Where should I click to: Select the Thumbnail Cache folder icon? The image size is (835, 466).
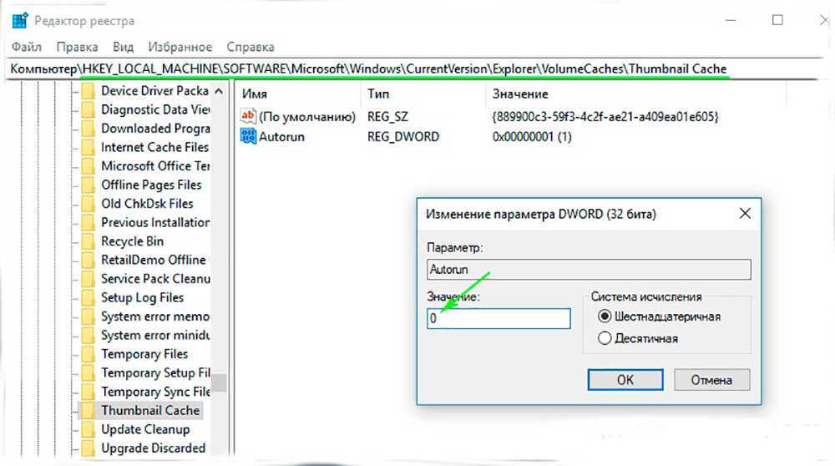coord(87,411)
